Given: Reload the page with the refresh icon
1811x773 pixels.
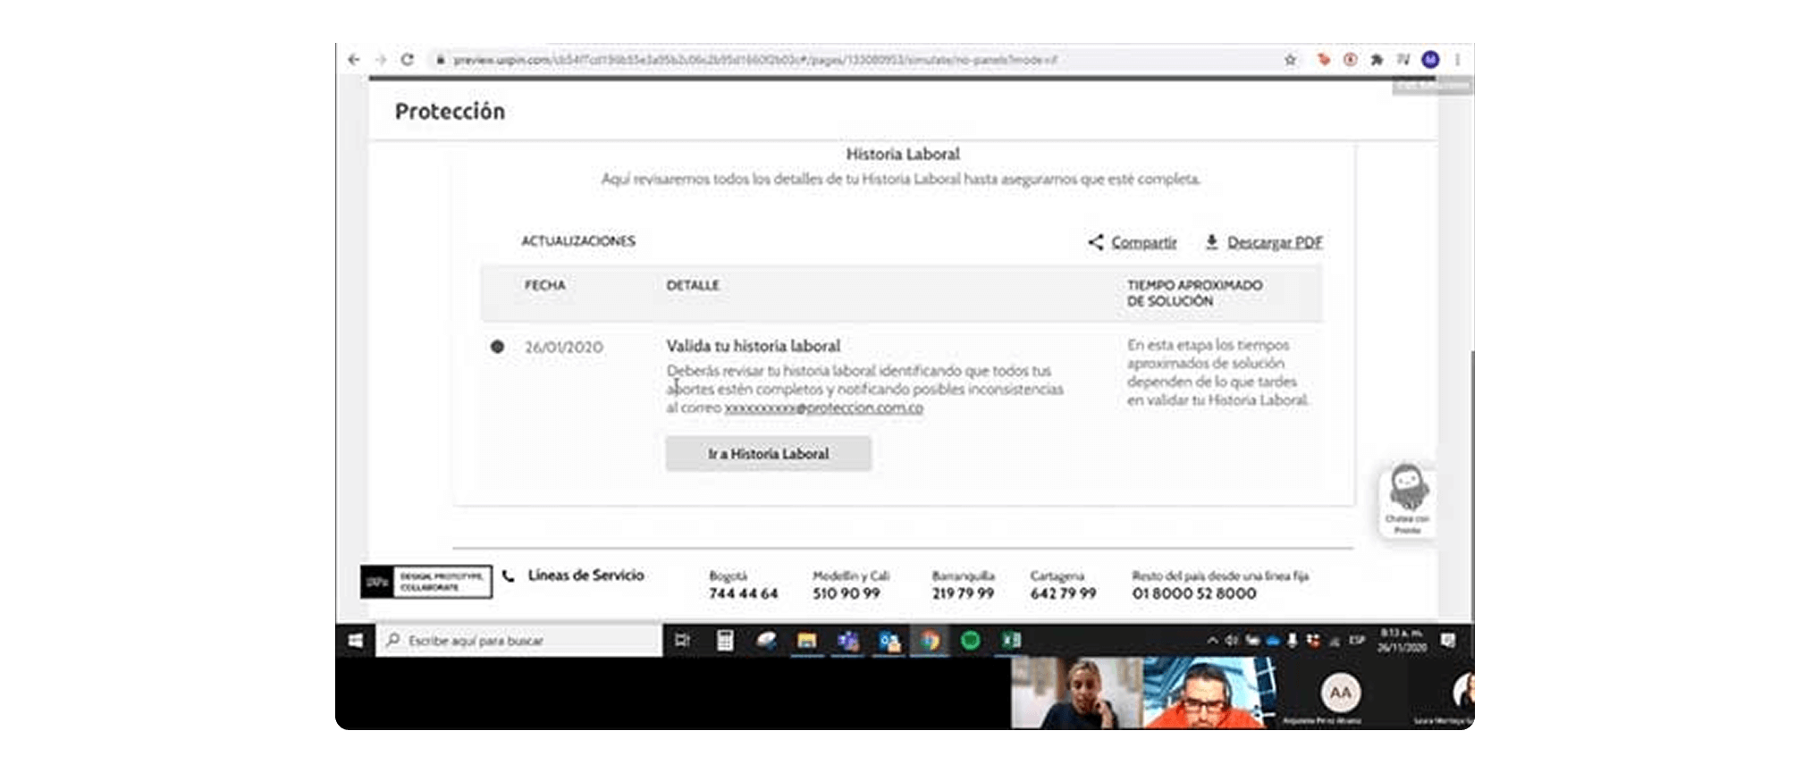Looking at the screenshot, I should pyautogui.click(x=408, y=60).
